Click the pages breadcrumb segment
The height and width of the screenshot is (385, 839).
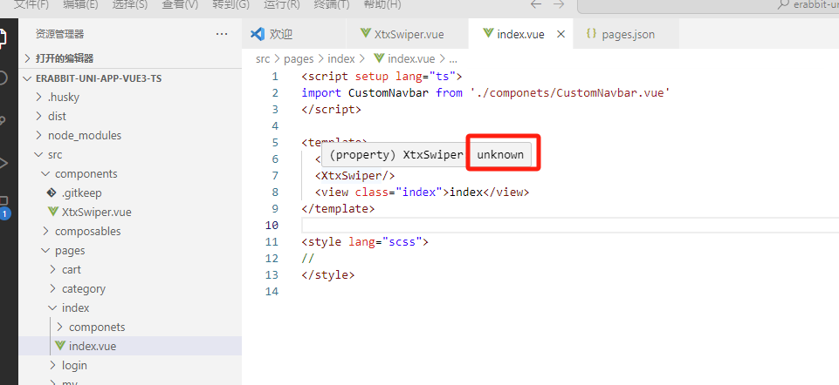coord(299,58)
